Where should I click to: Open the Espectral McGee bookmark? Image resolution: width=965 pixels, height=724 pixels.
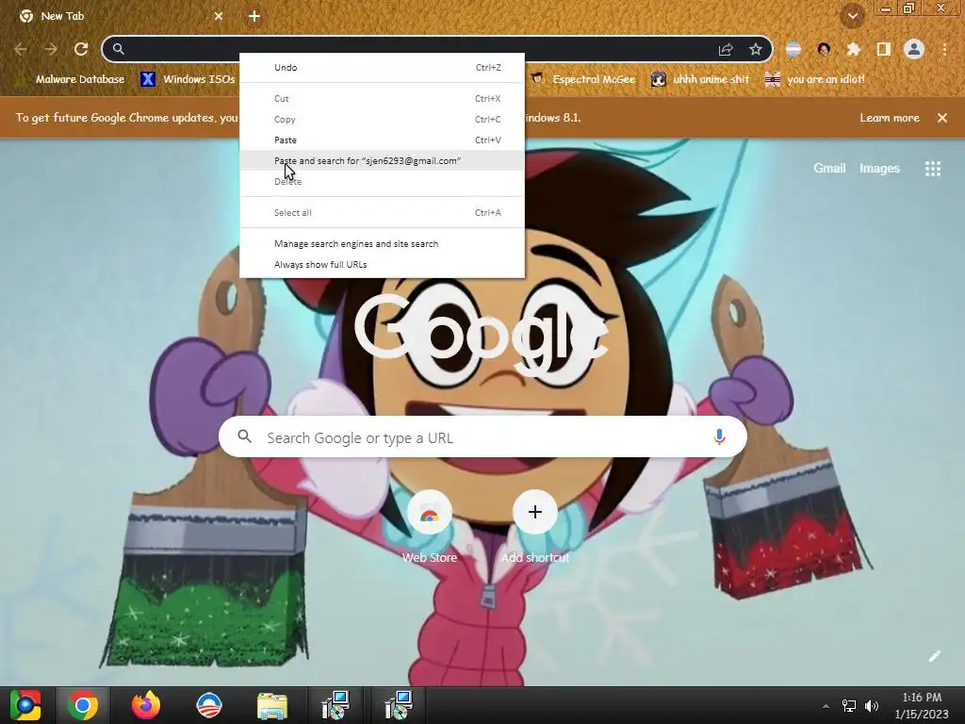(x=582, y=79)
